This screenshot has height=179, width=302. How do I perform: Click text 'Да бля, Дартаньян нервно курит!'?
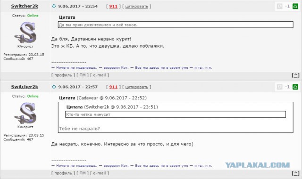(91, 39)
